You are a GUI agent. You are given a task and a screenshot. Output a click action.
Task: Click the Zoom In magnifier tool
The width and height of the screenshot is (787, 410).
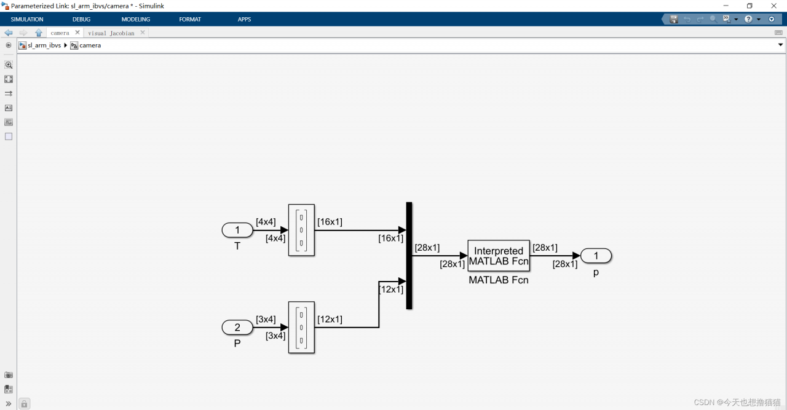point(9,65)
